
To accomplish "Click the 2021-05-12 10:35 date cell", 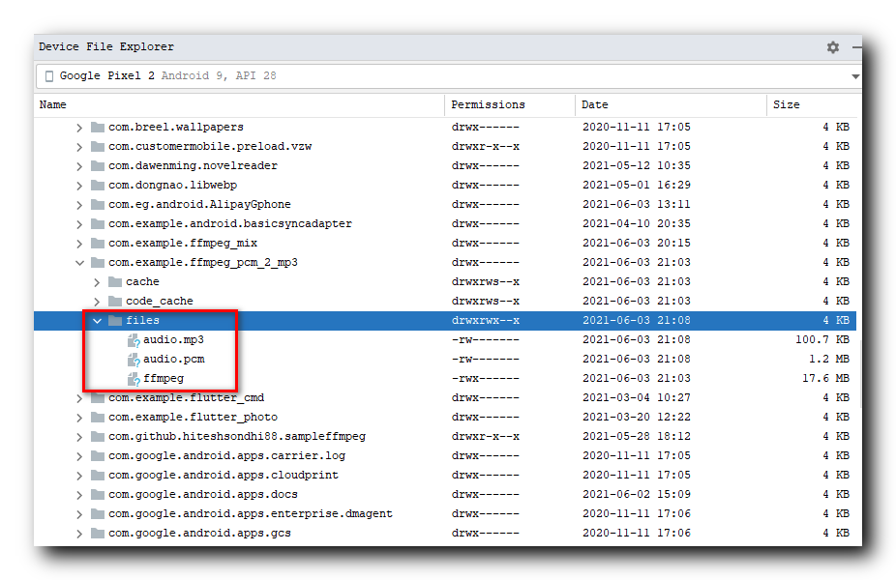I will click(636, 165).
